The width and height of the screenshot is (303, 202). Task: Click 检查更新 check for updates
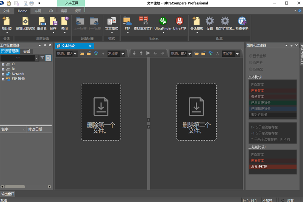coord(242,23)
